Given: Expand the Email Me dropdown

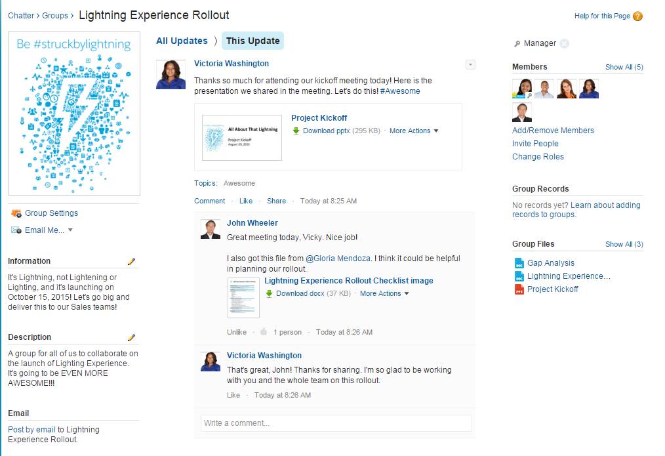Looking at the screenshot, I should pos(70,230).
